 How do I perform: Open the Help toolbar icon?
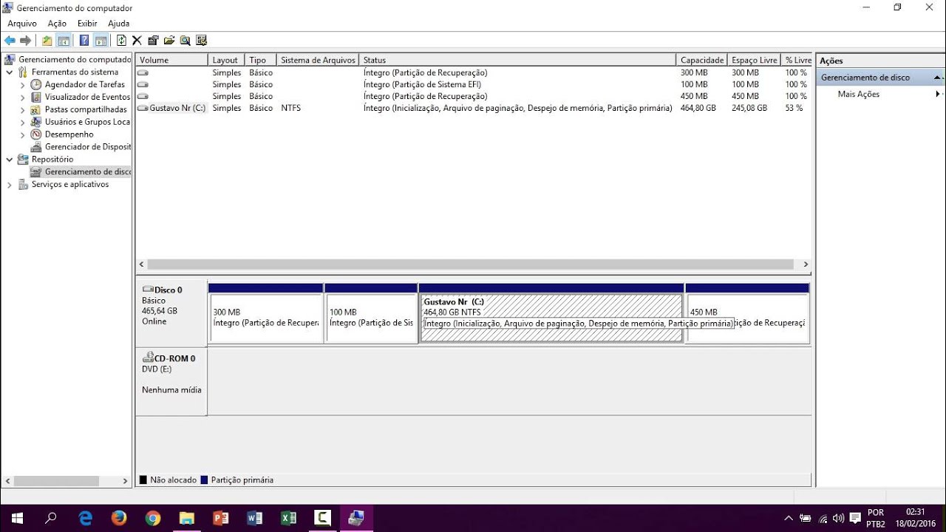point(84,41)
